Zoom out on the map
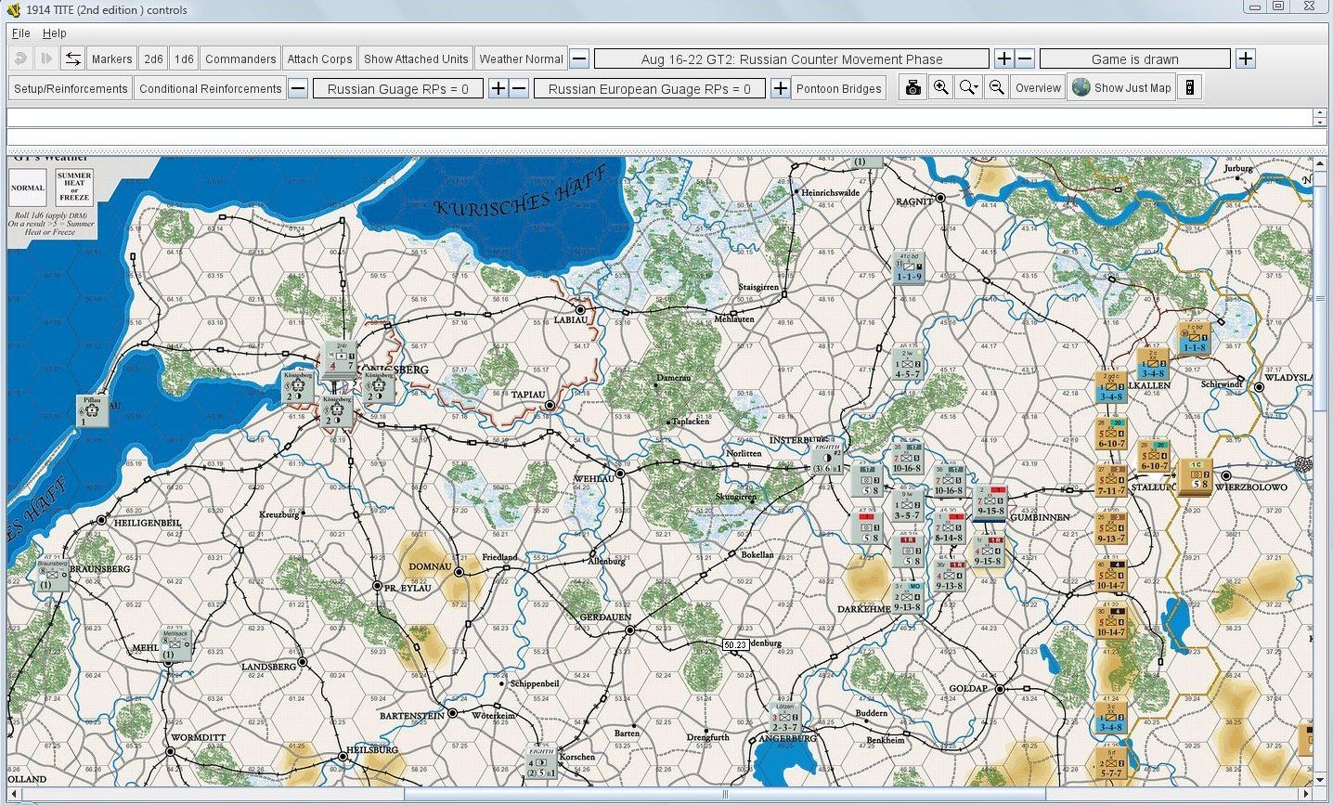This screenshot has height=805, width=1333. coord(996,88)
